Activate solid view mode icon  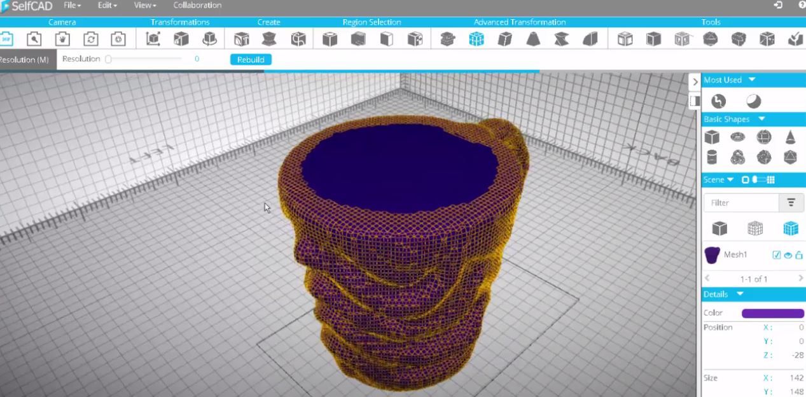tap(719, 229)
